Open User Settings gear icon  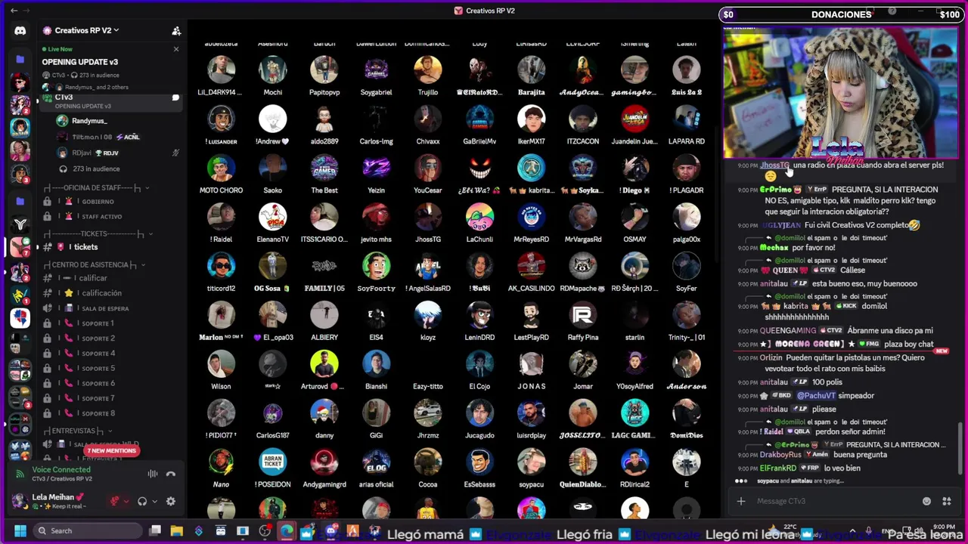point(171,501)
